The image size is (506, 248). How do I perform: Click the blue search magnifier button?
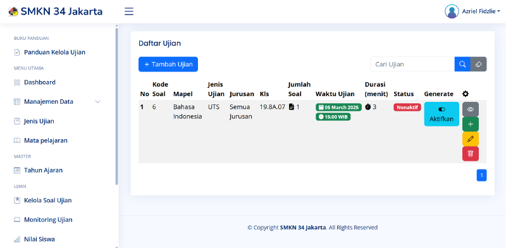click(462, 65)
